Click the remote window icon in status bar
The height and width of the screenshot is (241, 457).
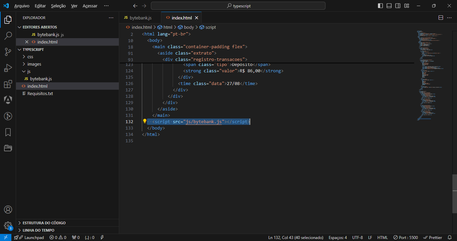6,237
